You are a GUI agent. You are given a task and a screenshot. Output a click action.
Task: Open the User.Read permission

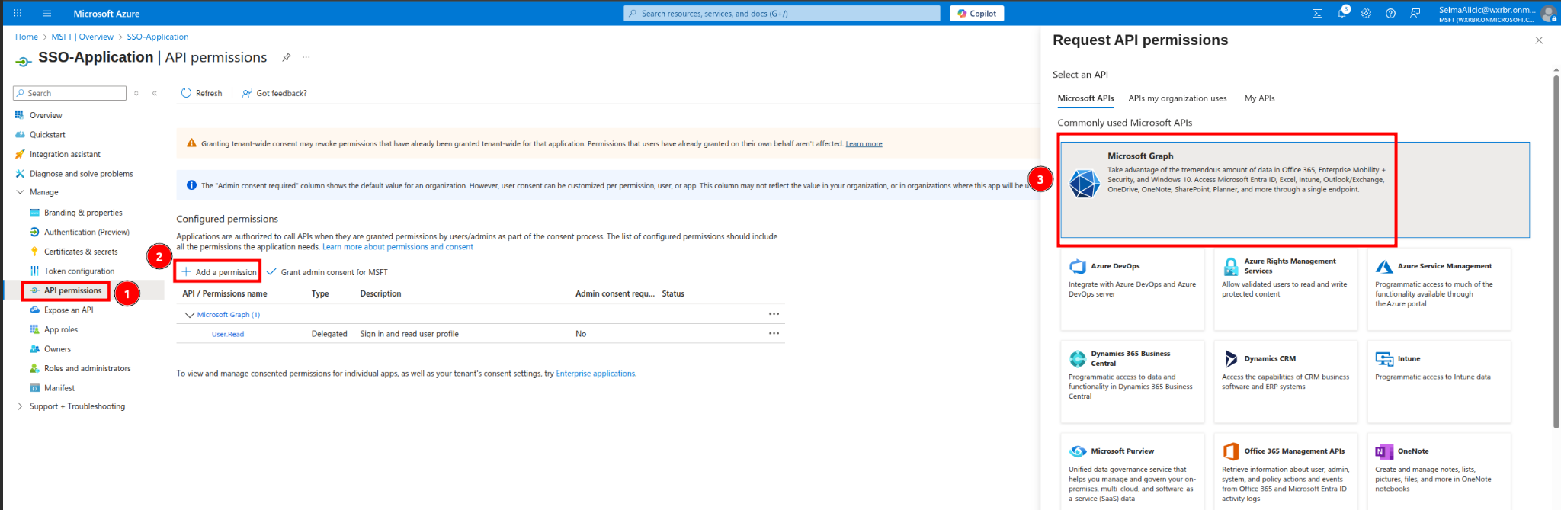tap(228, 334)
